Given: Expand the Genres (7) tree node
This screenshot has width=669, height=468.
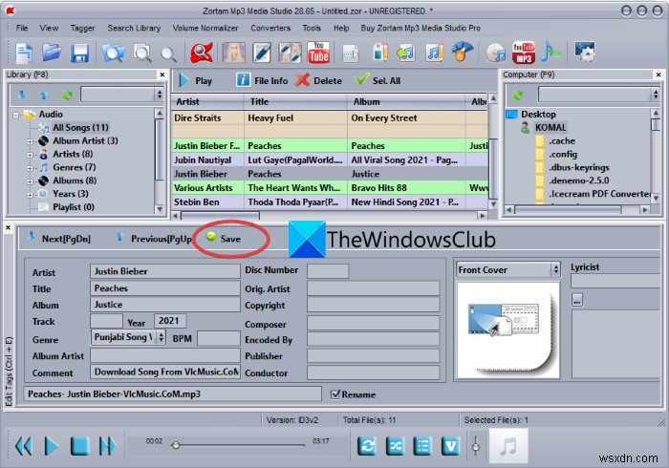Looking at the screenshot, I should [30, 168].
